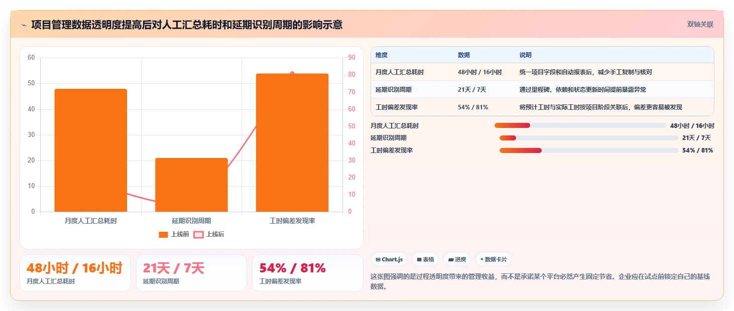Click the 工时偏差发现率 orange bar
Screen dimensions: 734x311
292,142
